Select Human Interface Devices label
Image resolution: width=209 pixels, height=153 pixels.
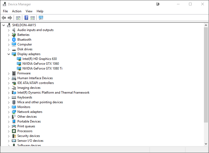[x=35, y=78]
